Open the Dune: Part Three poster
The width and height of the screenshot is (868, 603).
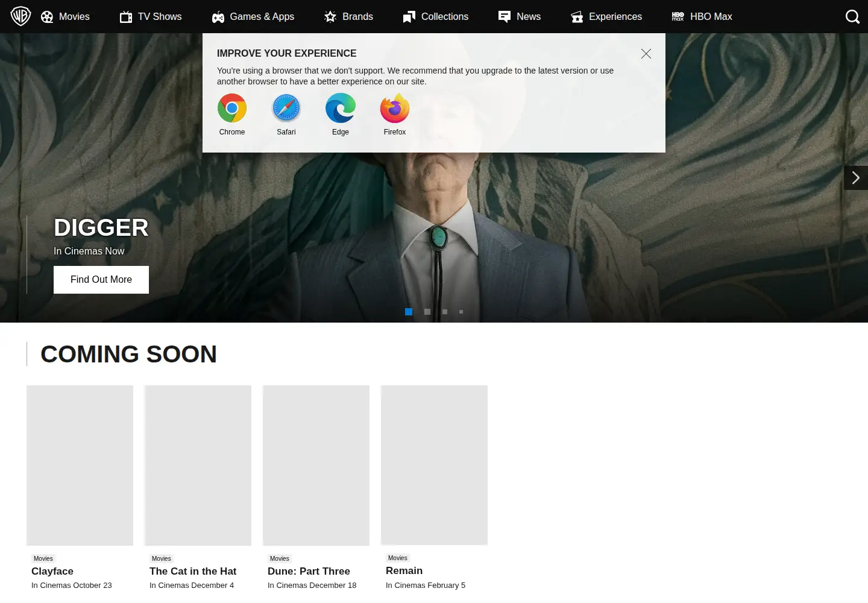point(316,466)
